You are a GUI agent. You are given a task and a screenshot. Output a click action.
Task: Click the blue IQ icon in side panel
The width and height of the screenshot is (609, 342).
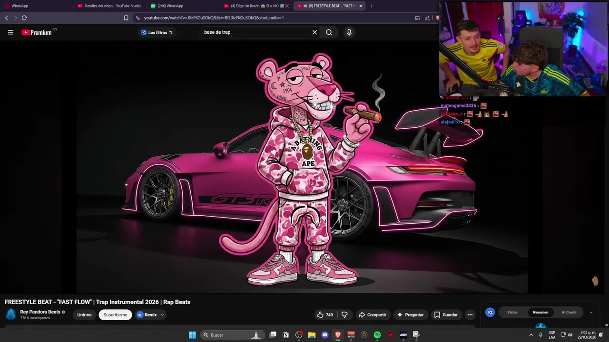click(490, 312)
